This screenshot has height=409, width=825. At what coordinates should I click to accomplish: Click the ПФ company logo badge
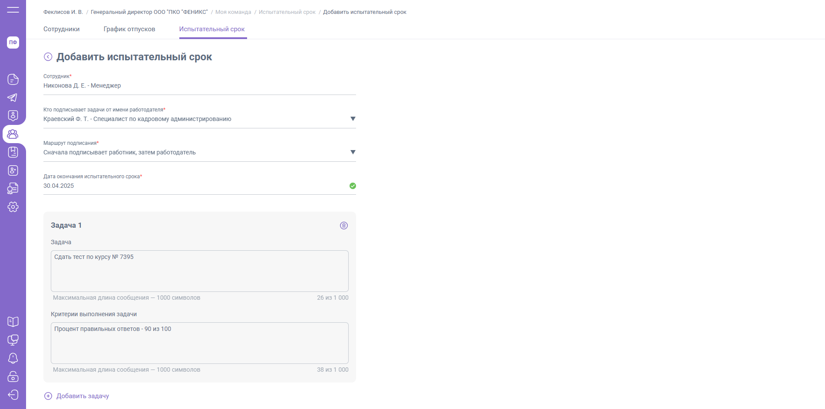click(13, 43)
